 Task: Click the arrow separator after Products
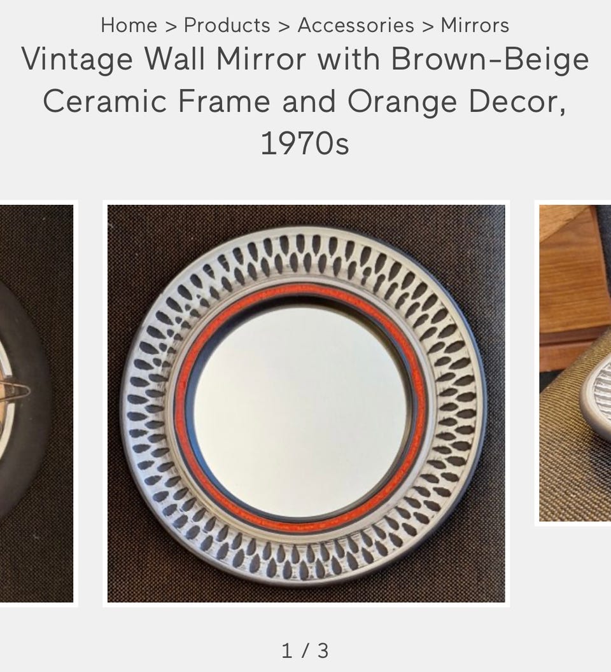coord(284,26)
